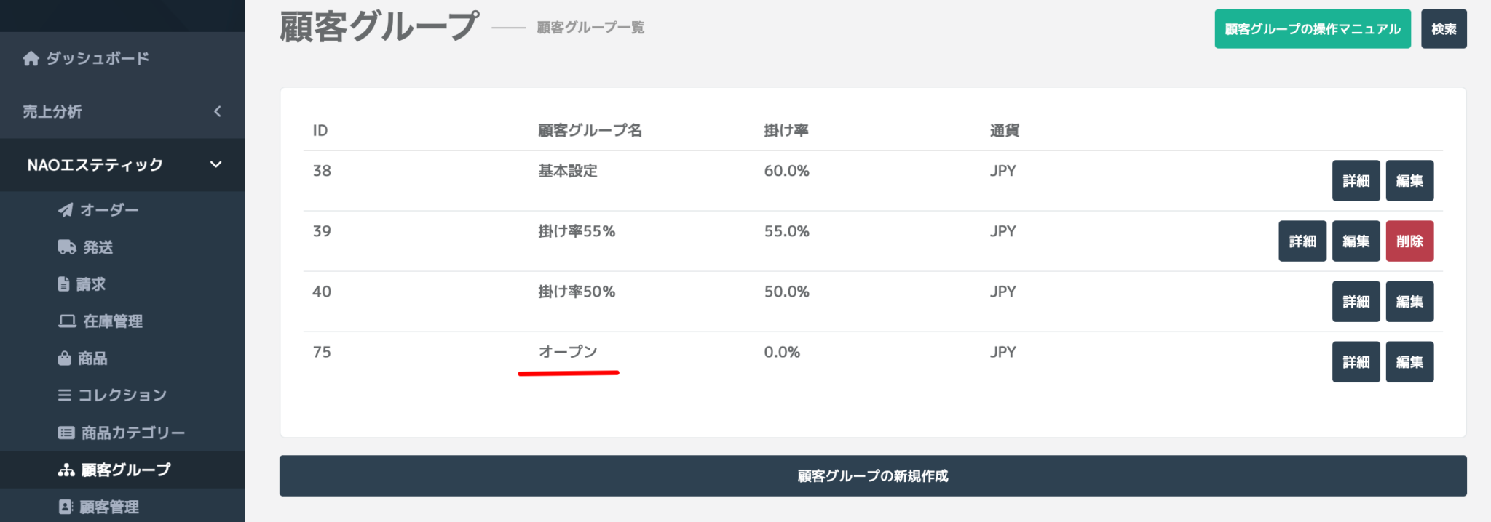View details of the オープン group
This screenshot has height=522, width=1491.
pyautogui.click(x=1356, y=362)
